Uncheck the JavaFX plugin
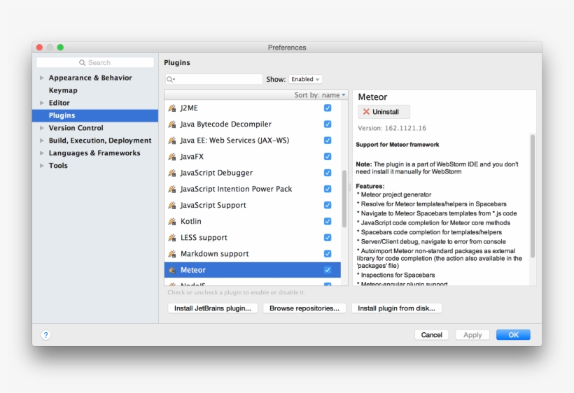The image size is (574, 393). click(x=328, y=157)
